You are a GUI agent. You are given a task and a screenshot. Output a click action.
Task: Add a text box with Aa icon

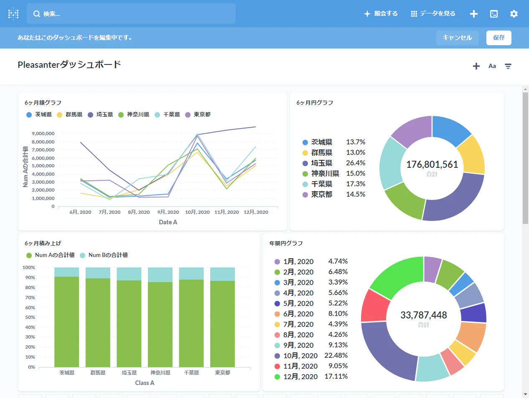pos(492,66)
